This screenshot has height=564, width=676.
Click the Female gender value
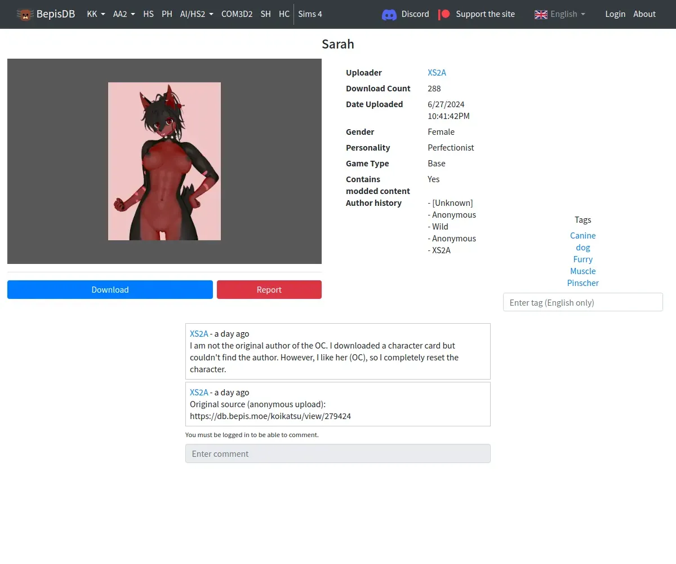click(x=441, y=131)
